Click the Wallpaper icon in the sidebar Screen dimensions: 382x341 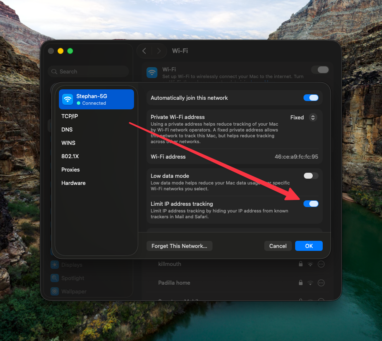55,291
